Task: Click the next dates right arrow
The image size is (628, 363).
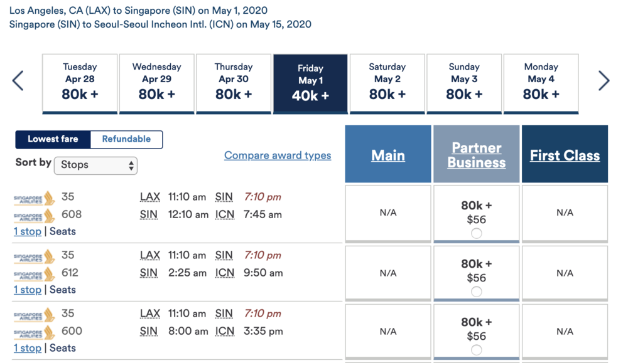Action: click(x=604, y=81)
